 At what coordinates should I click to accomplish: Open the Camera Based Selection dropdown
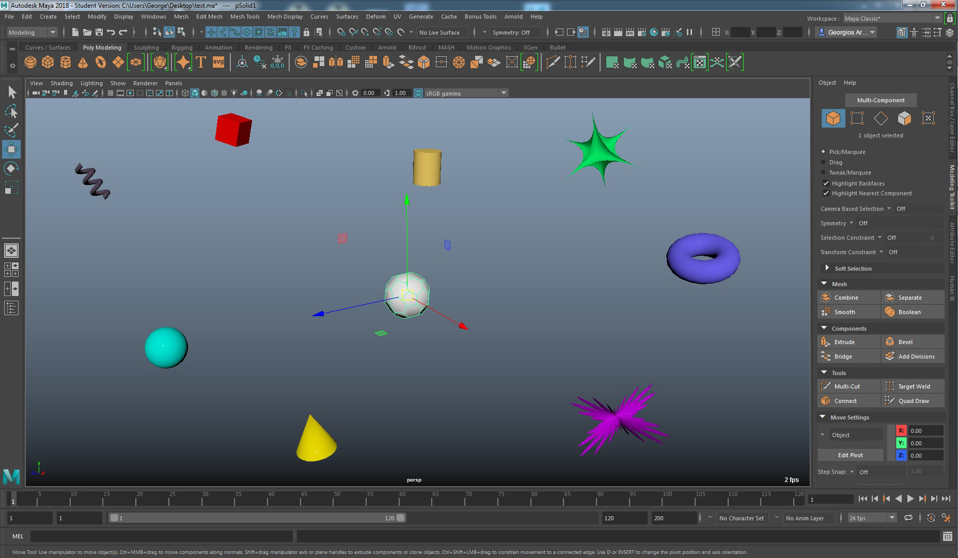coord(889,209)
